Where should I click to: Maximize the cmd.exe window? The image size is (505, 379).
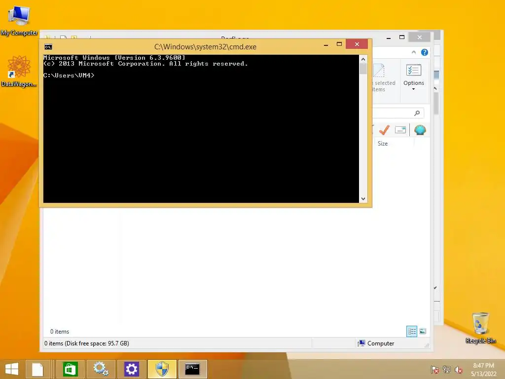point(339,44)
